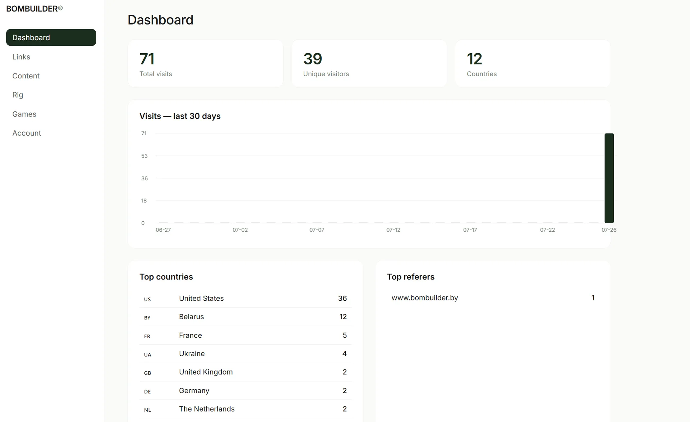
Task: Click the 07-26 visits bar
Action: (609, 178)
